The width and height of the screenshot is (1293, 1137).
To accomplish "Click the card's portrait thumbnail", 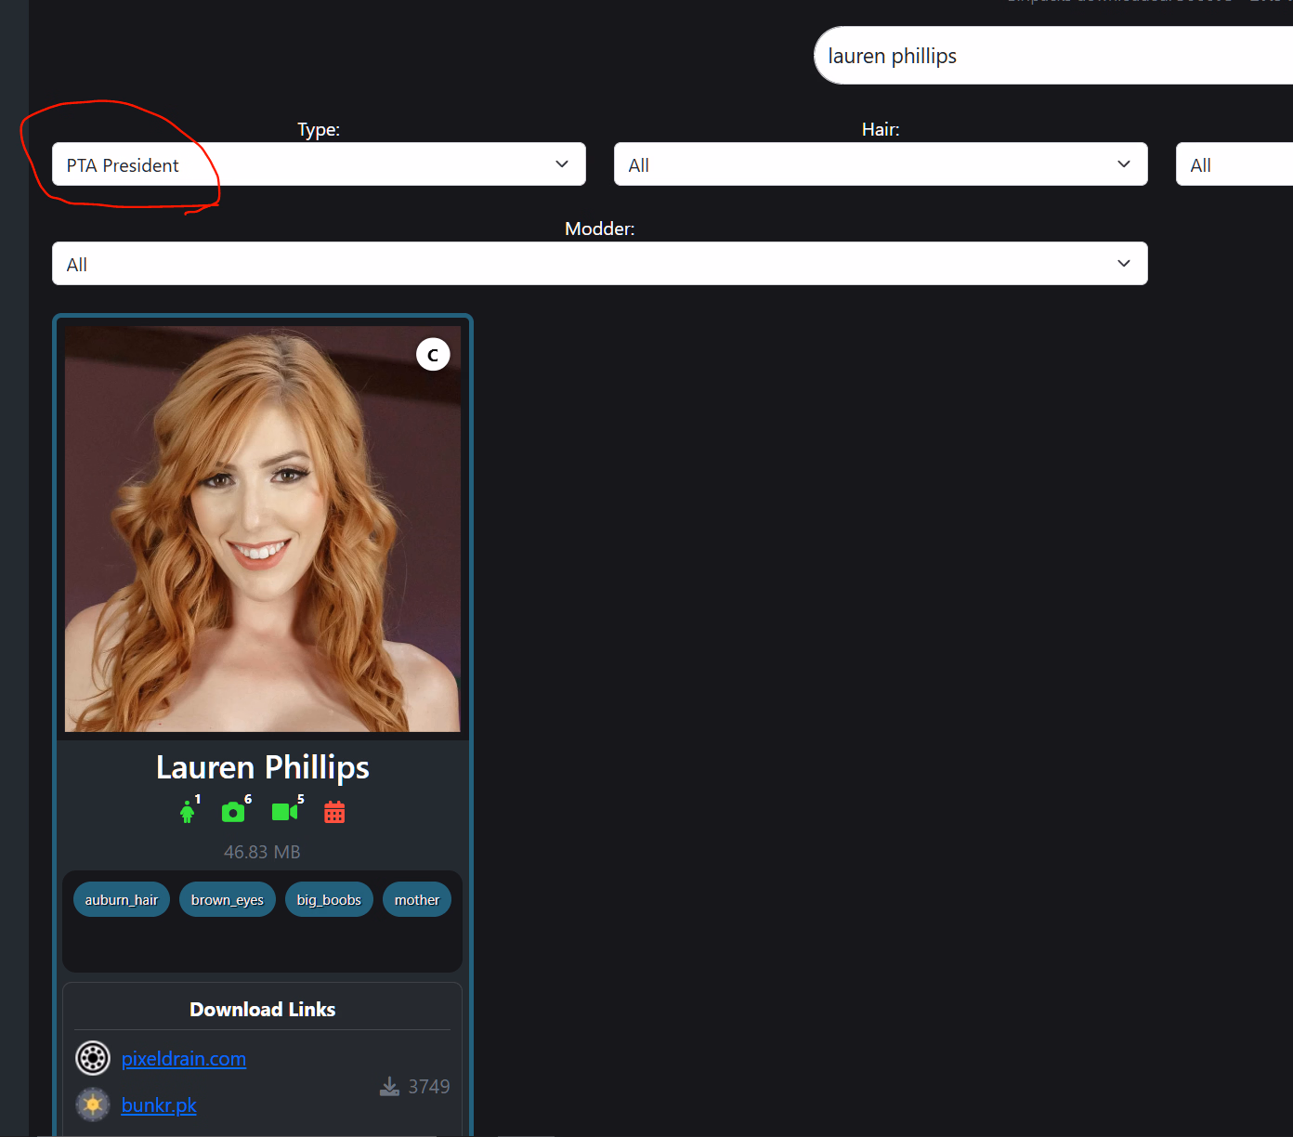I will click(x=263, y=529).
